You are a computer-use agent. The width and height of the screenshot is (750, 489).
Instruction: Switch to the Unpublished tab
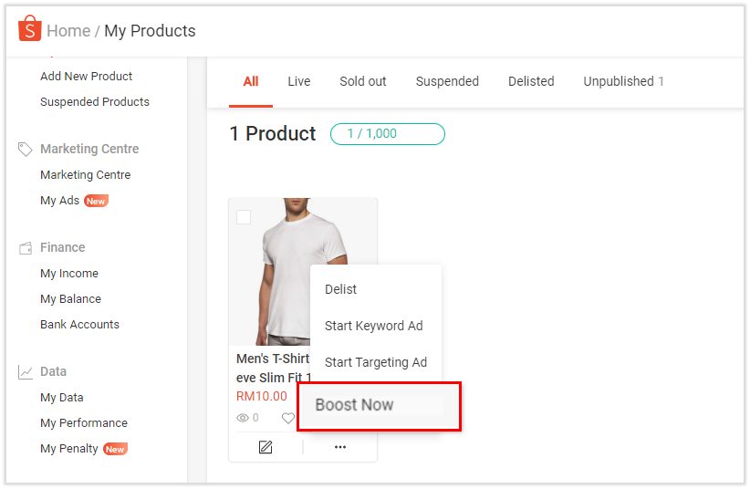pyautogui.click(x=623, y=81)
